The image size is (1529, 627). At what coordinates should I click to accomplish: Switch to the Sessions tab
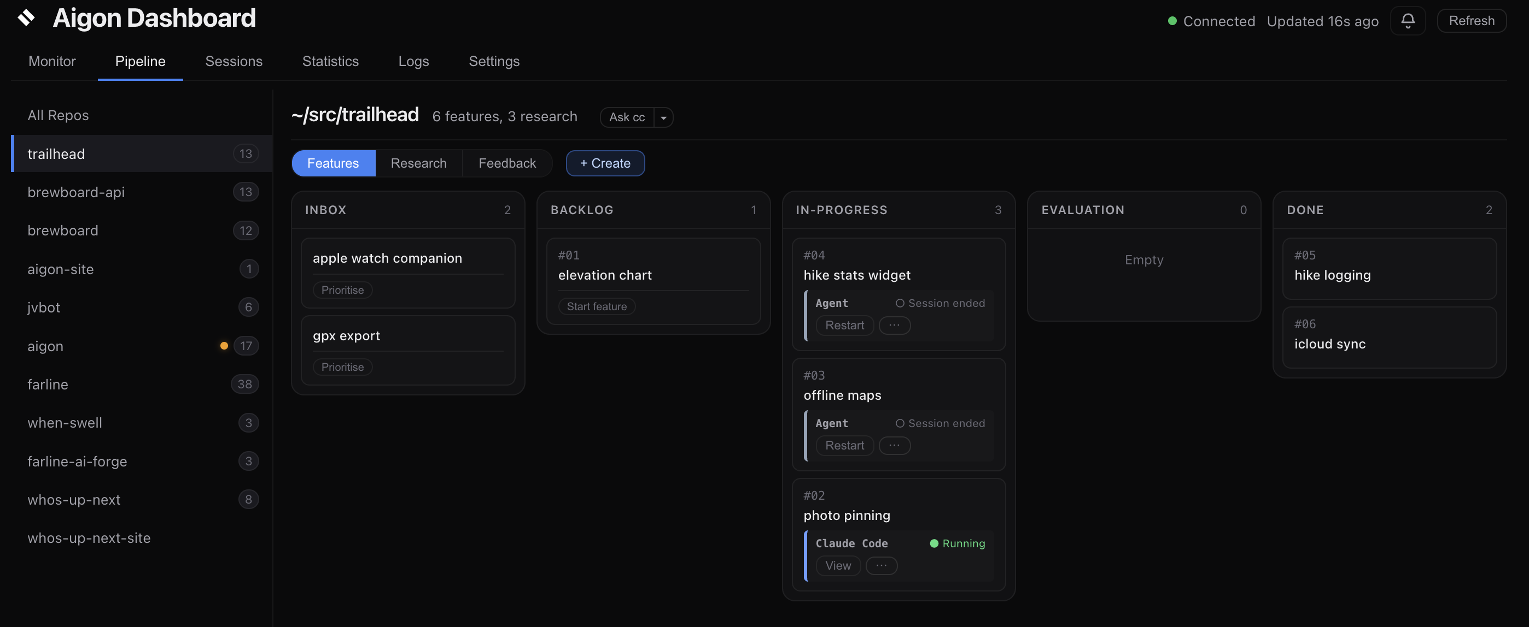pyautogui.click(x=234, y=61)
